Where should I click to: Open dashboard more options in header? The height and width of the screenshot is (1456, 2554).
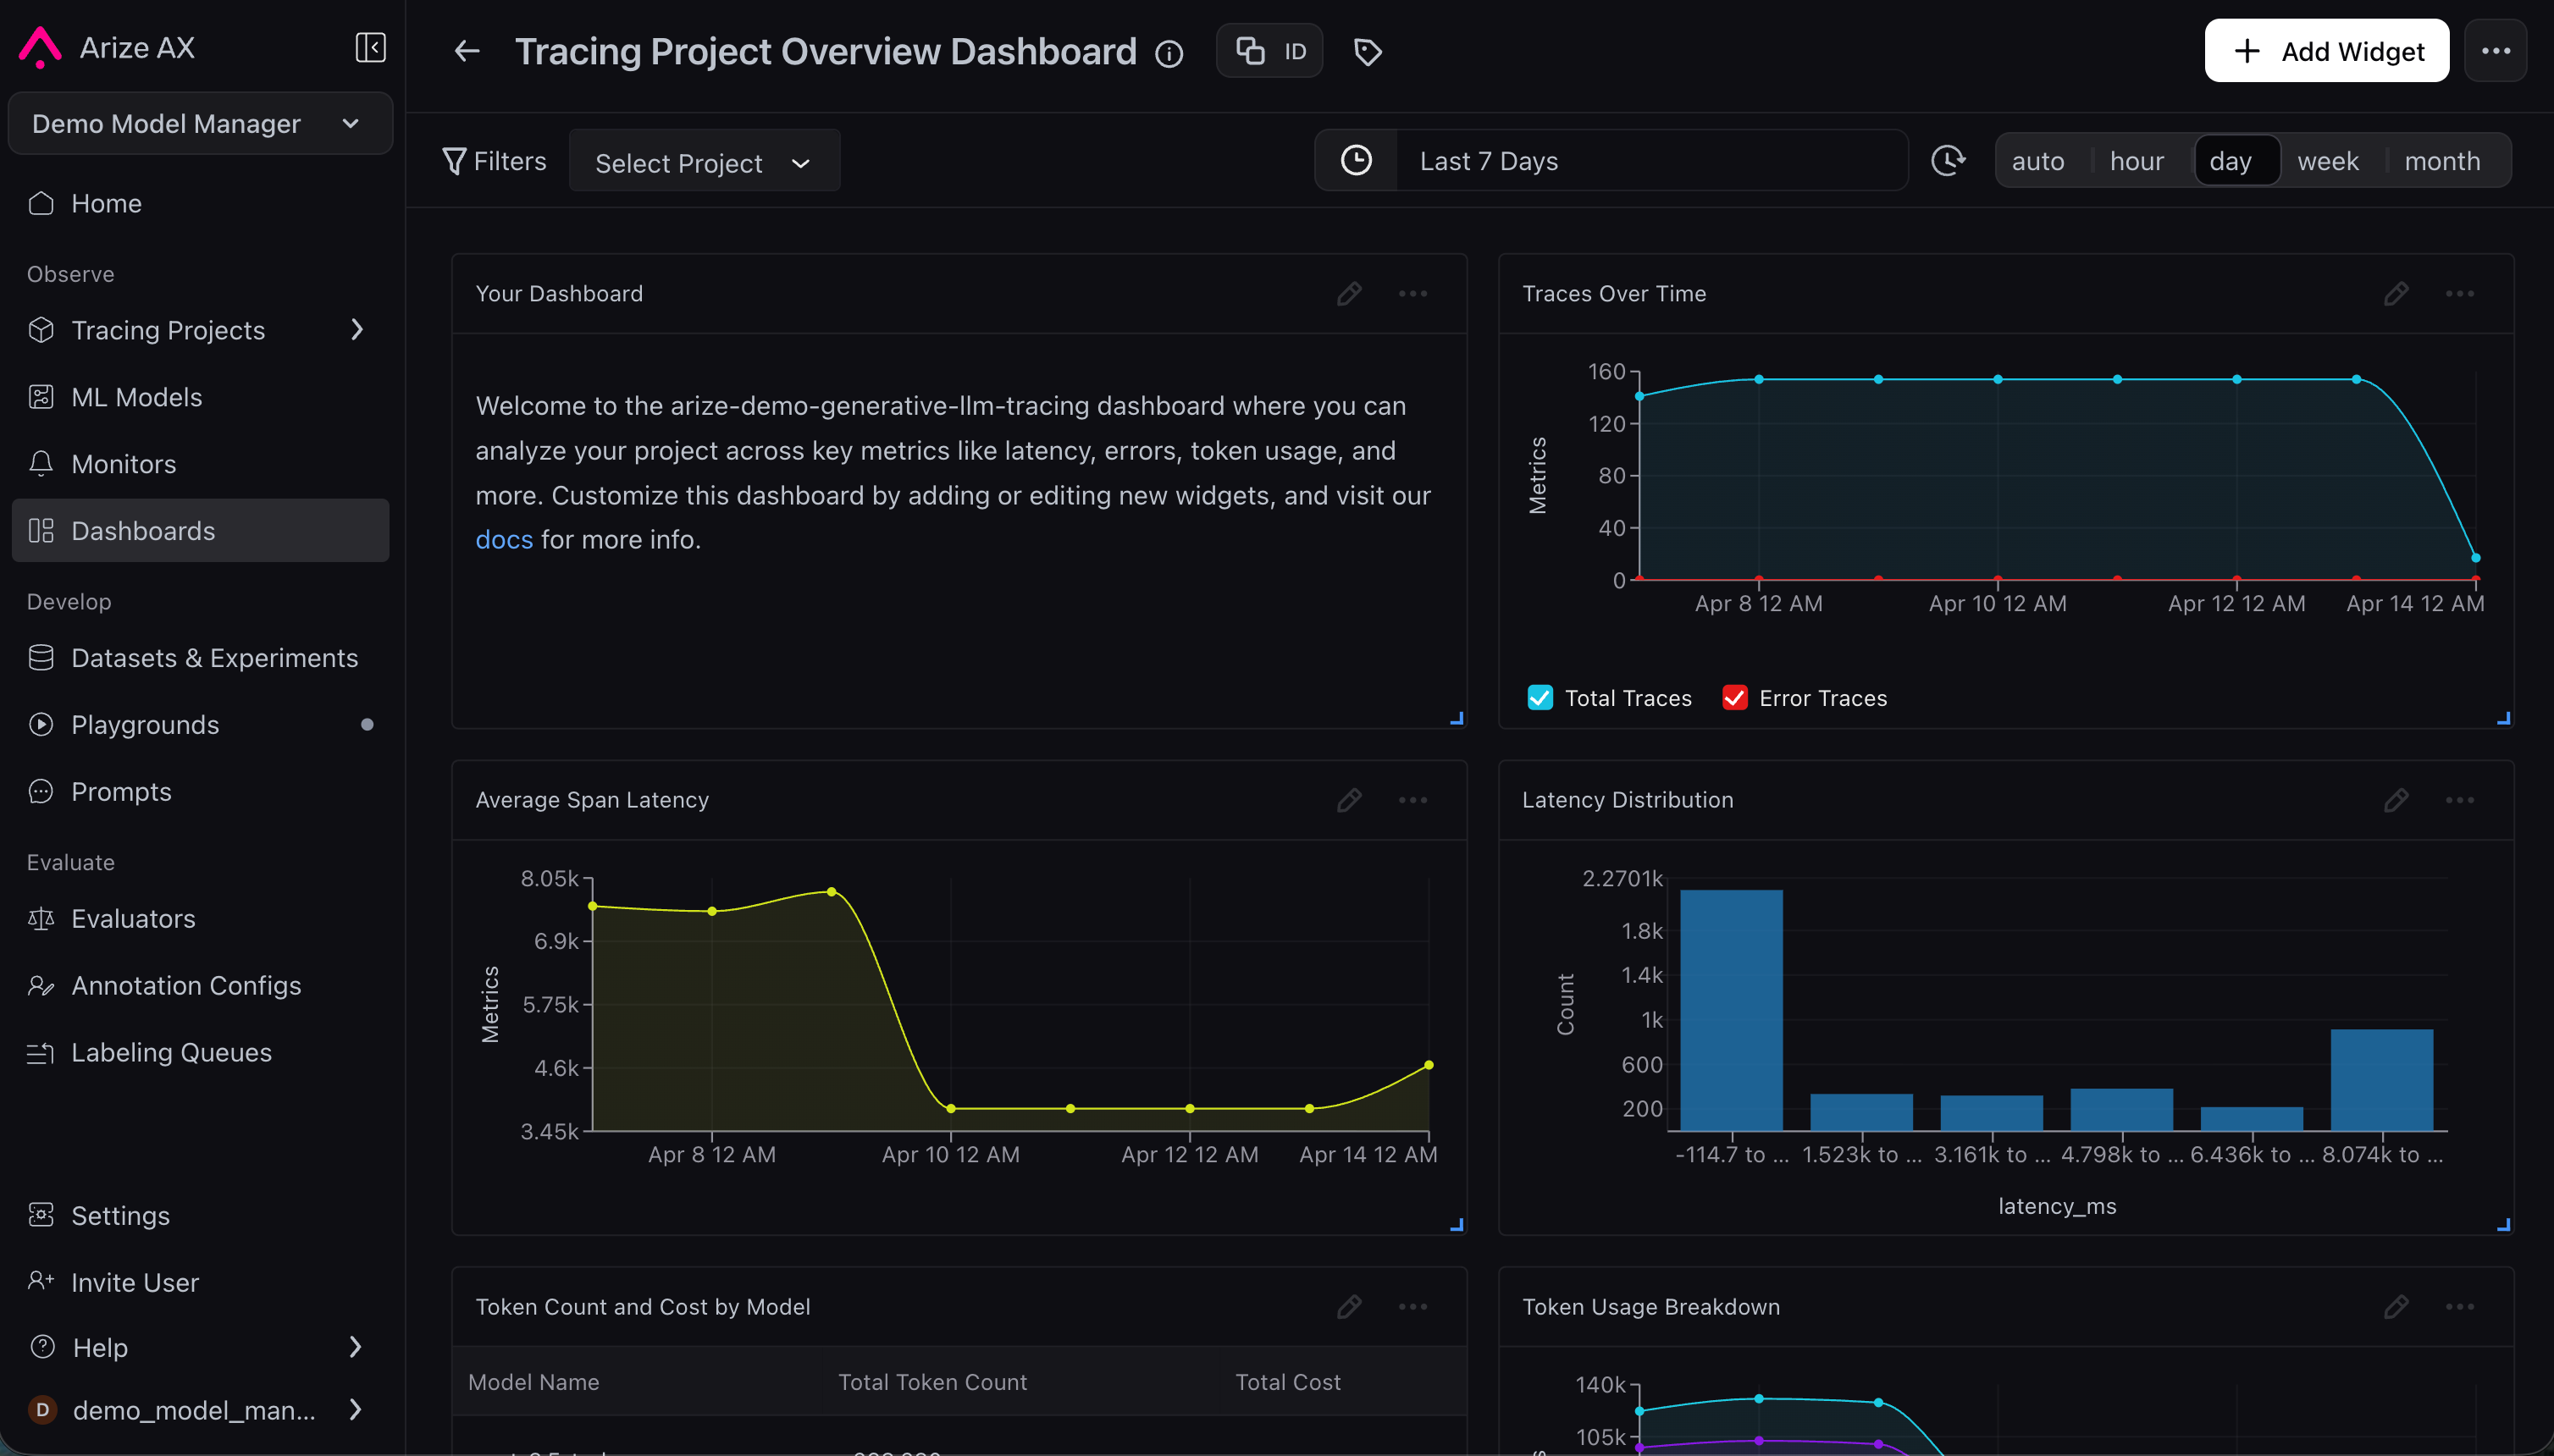2495,51
